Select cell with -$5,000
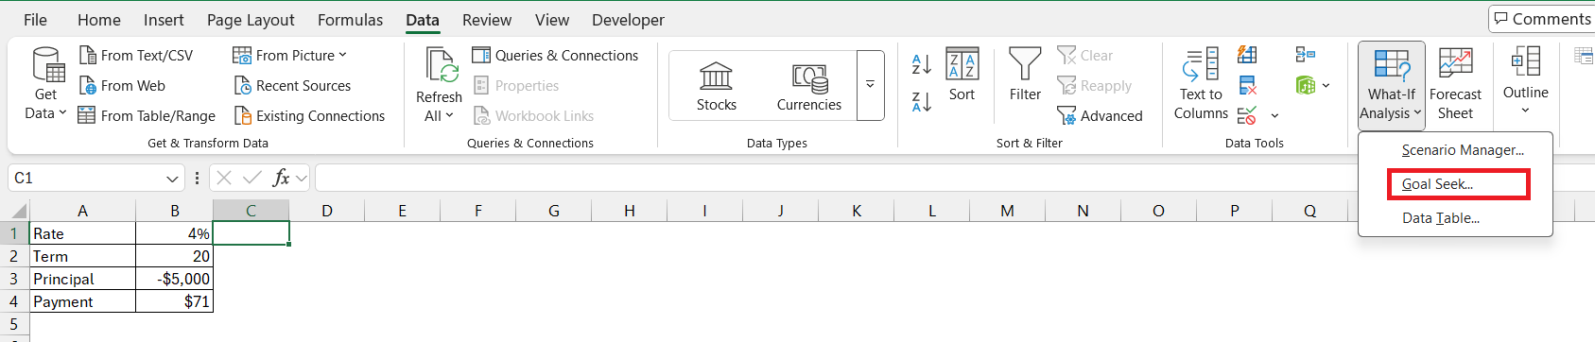 click(175, 279)
